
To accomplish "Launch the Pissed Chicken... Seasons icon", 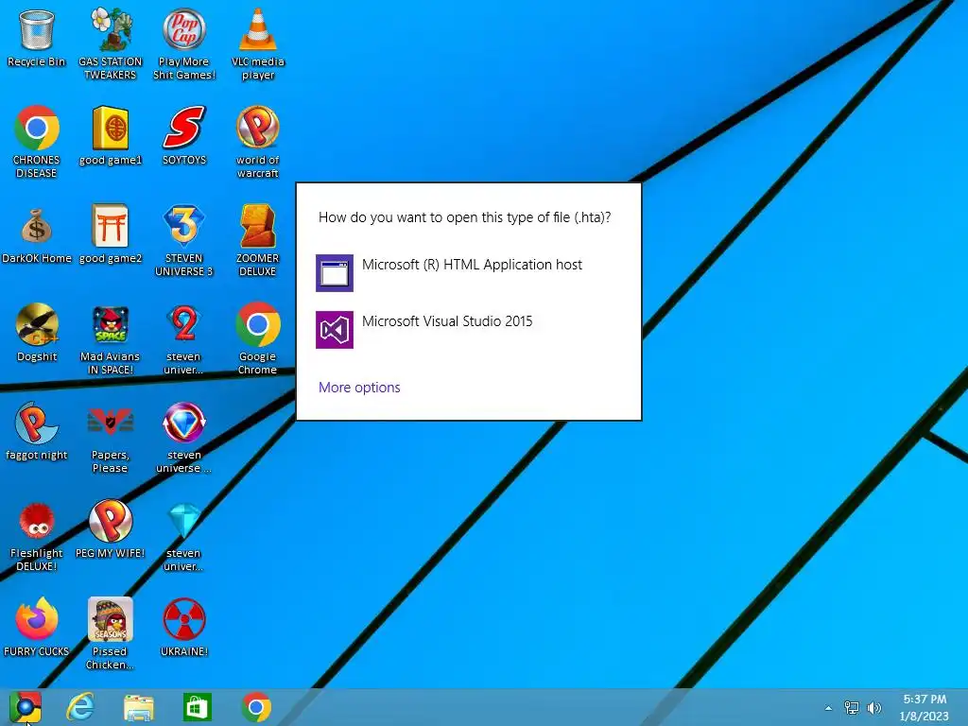I will 110,632.
